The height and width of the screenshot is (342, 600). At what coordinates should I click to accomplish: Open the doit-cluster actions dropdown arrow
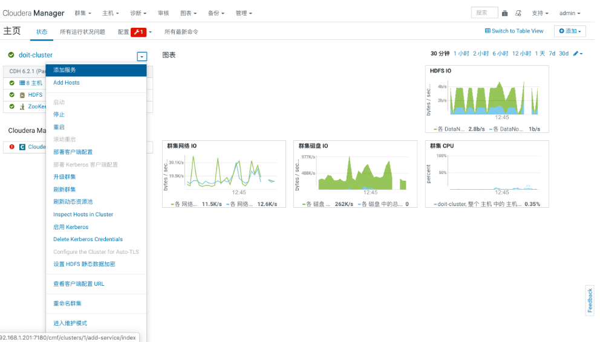click(x=142, y=57)
